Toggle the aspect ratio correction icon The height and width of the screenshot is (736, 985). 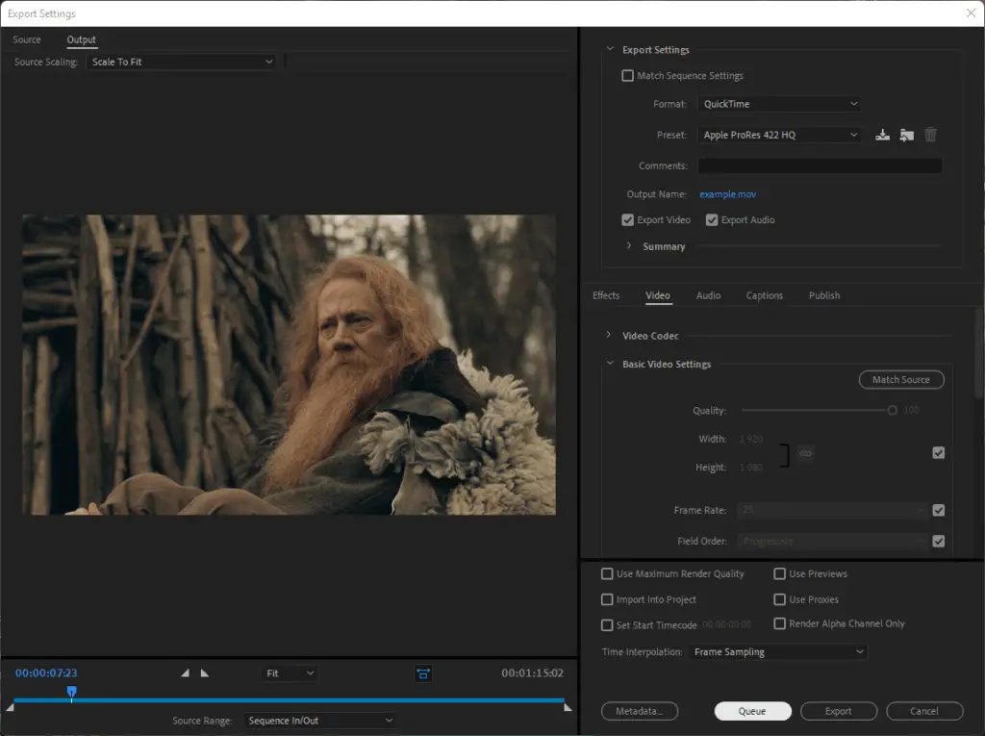(x=423, y=673)
